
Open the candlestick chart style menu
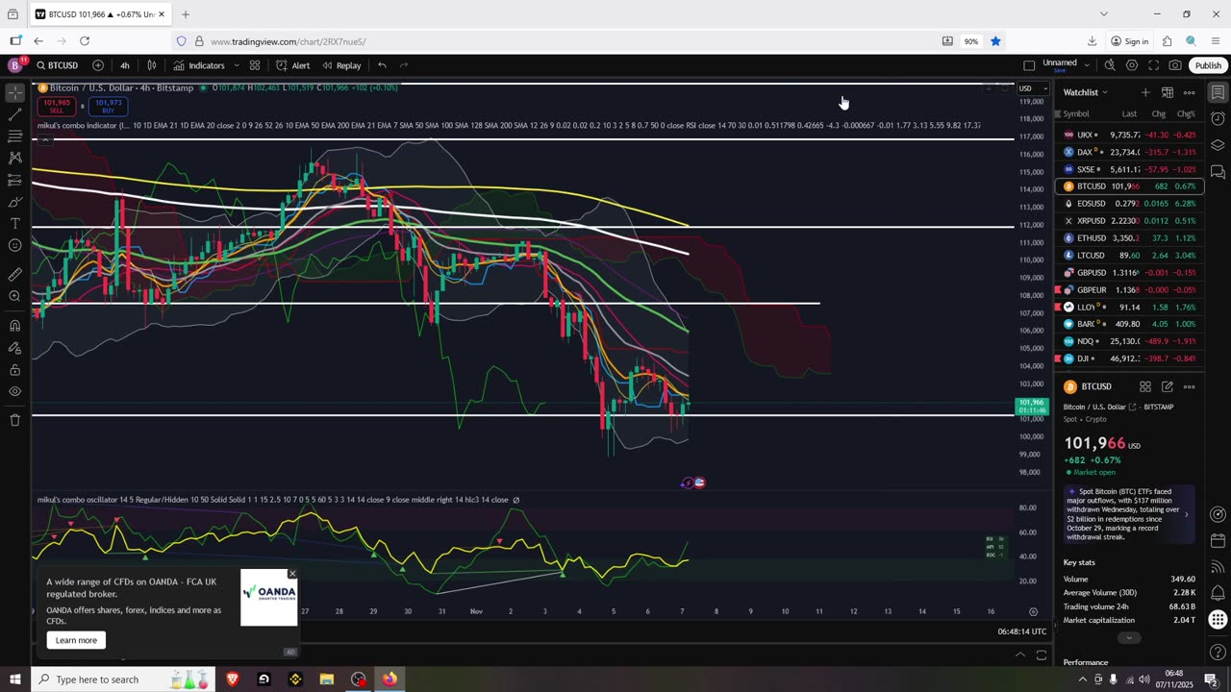click(152, 65)
